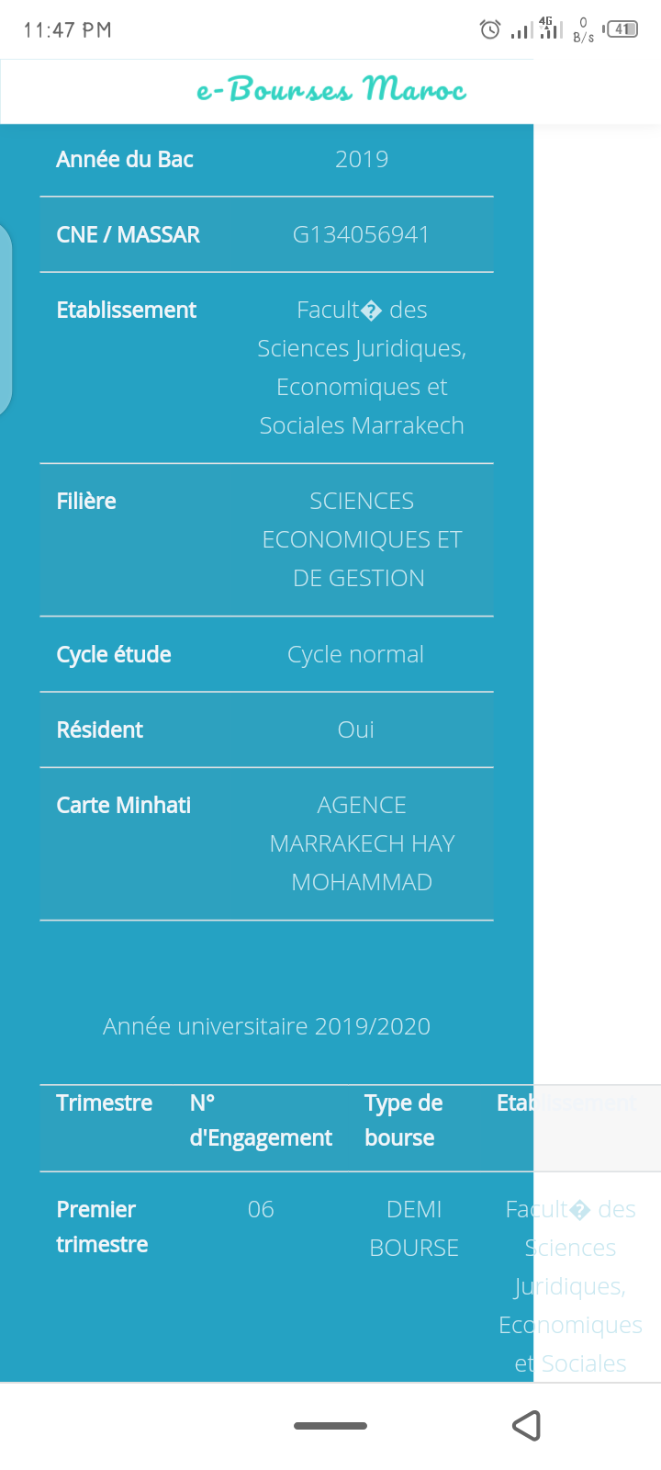The image size is (661, 1470).
Task: Open the left-edge side drawer handle
Action: click(x=5, y=319)
